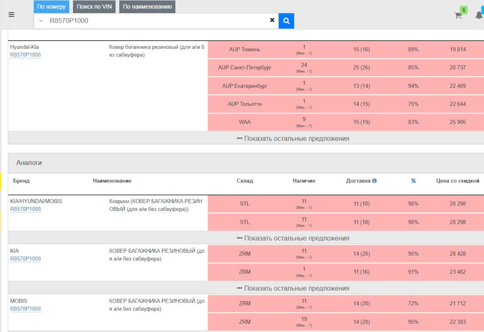The width and height of the screenshot is (484, 332).
Task: Click the price 22 383
Action: [457, 322]
